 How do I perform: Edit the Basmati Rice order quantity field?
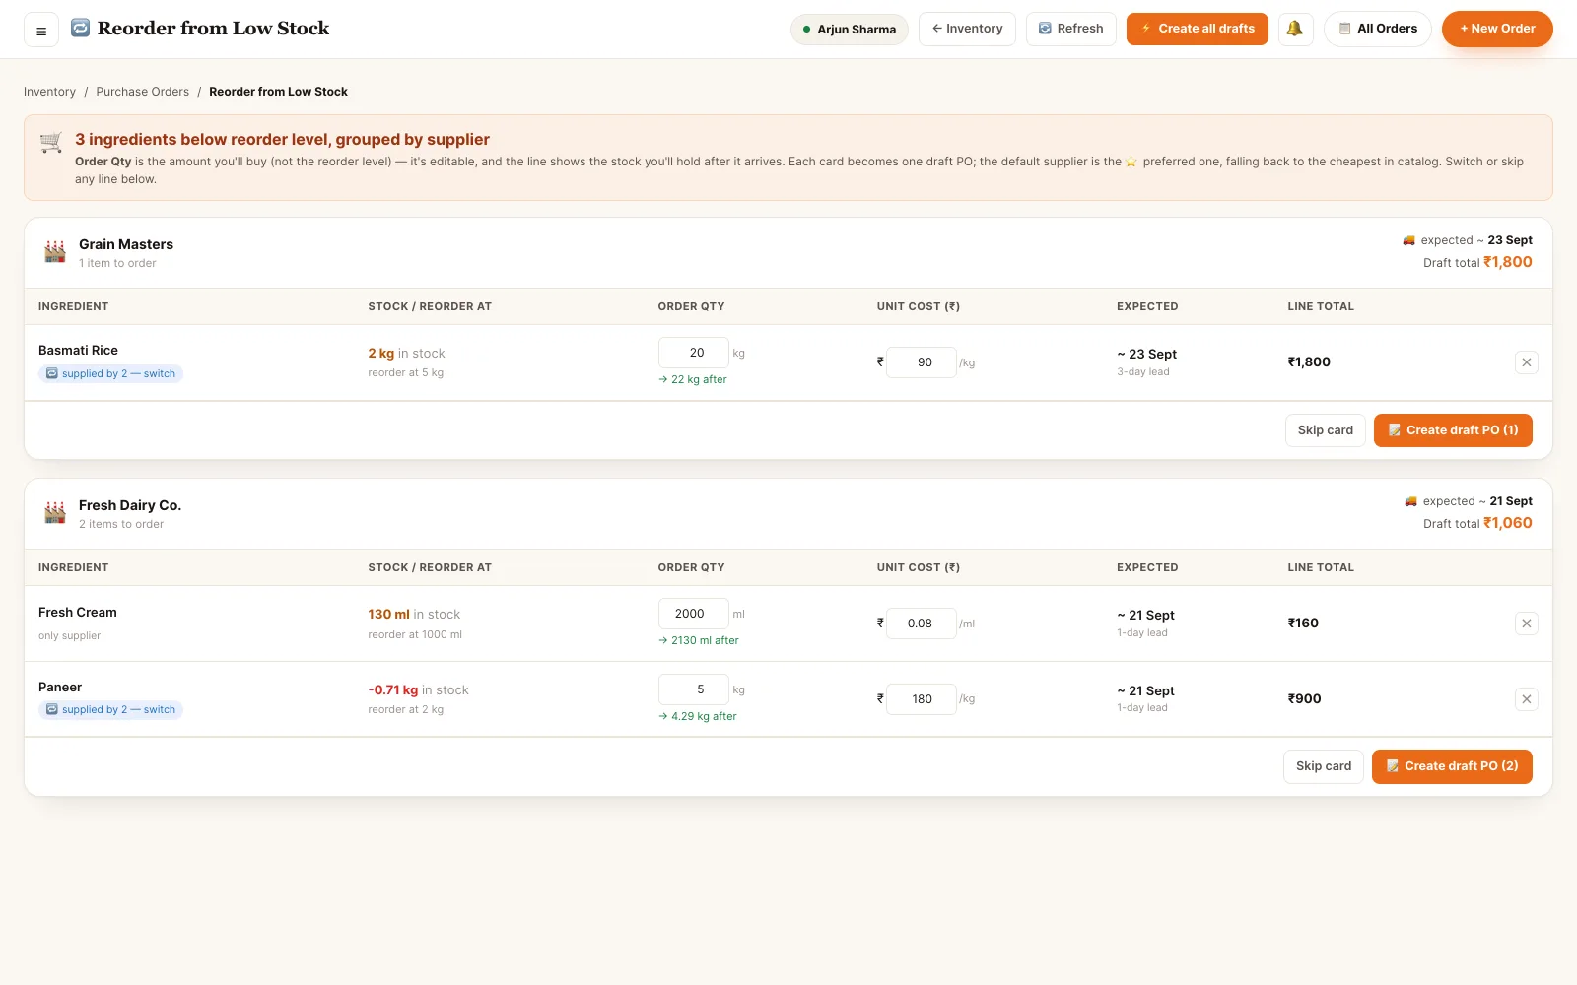point(694,353)
